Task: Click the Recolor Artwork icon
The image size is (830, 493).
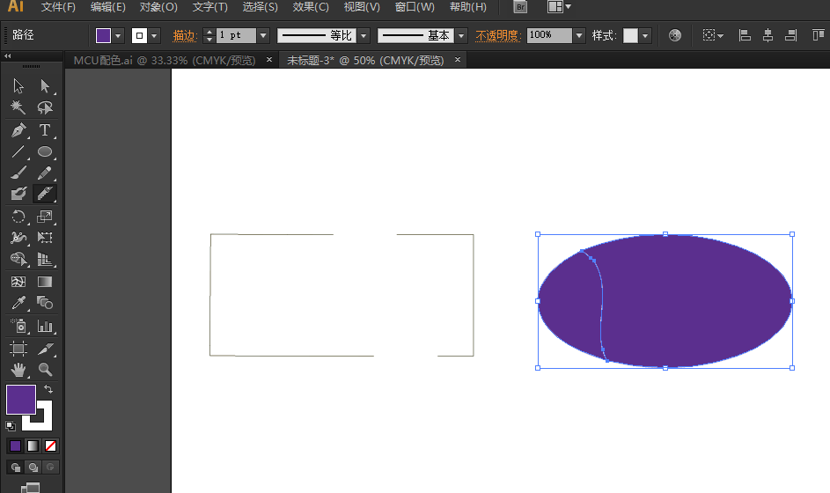Action: [x=675, y=35]
